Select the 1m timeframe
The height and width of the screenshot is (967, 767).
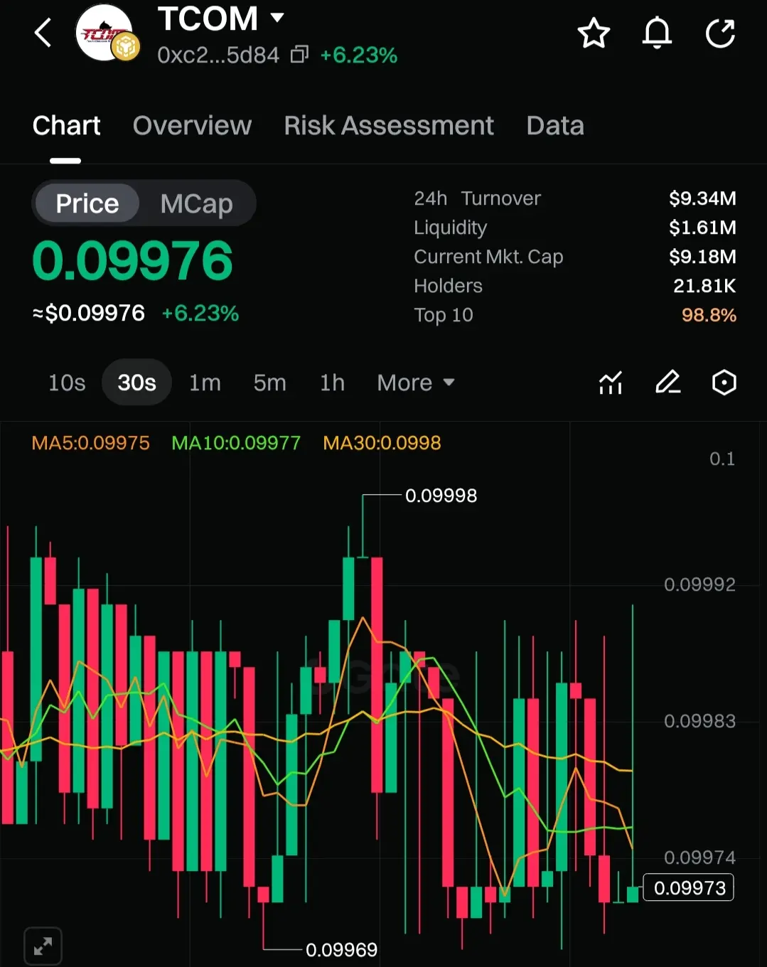[205, 383]
